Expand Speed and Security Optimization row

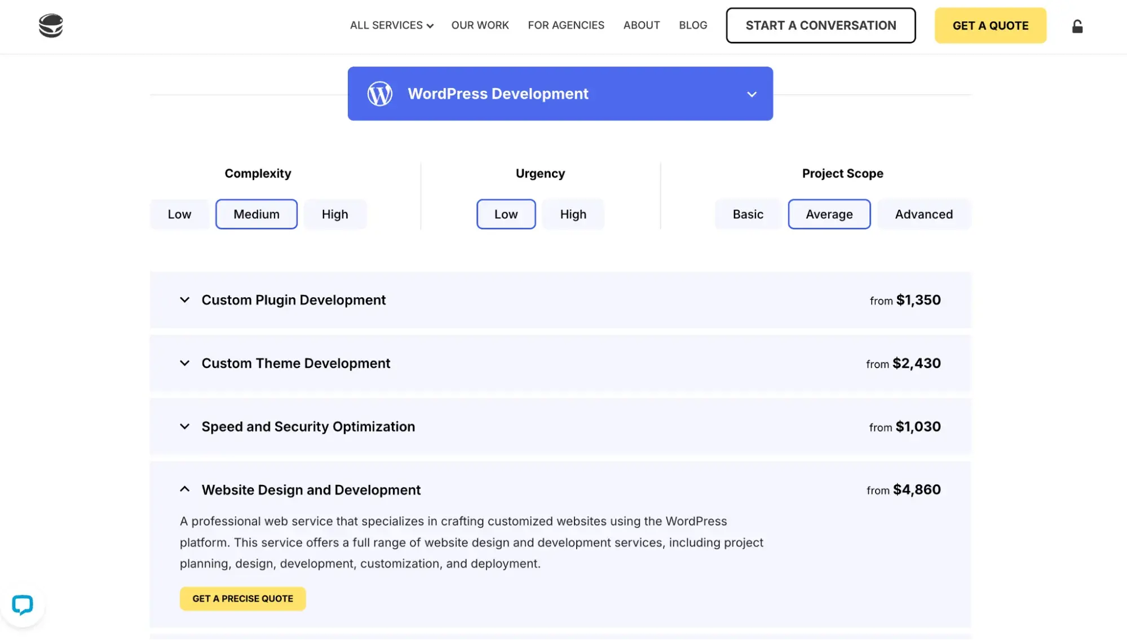click(x=560, y=426)
